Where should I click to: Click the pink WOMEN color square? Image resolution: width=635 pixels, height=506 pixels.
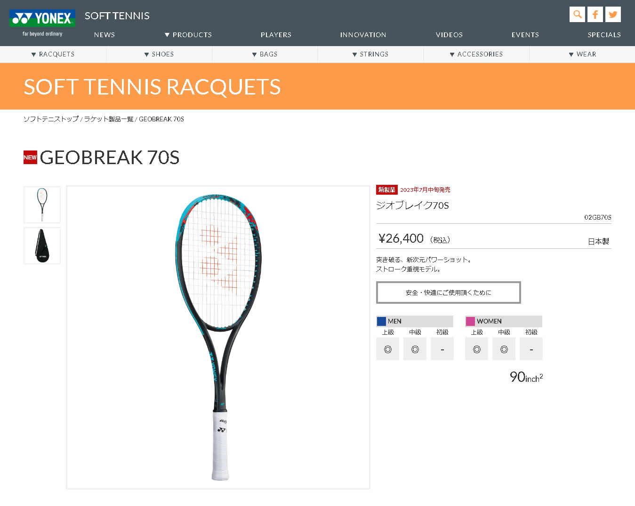[470, 321]
